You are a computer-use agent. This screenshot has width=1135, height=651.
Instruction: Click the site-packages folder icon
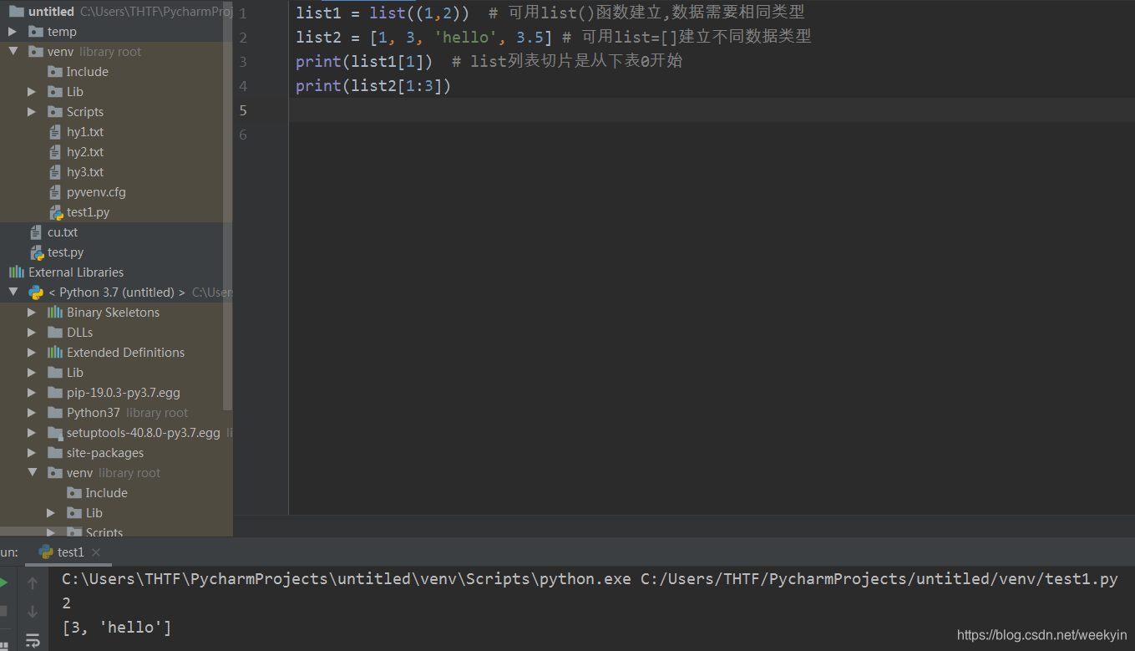[x=55, y=453]
